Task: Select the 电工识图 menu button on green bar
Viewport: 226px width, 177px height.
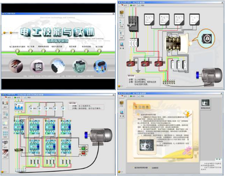Action: click(x=99, y=51)
